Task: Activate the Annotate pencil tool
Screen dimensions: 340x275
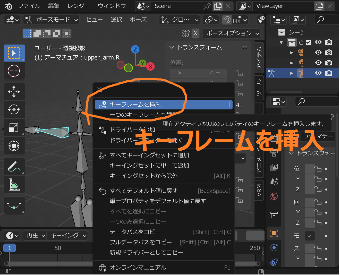Action: (14, 167)
